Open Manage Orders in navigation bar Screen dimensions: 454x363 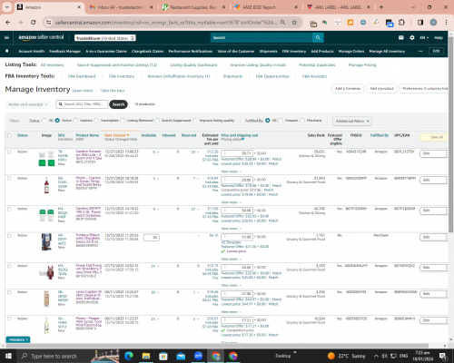[x=351, y=51]
